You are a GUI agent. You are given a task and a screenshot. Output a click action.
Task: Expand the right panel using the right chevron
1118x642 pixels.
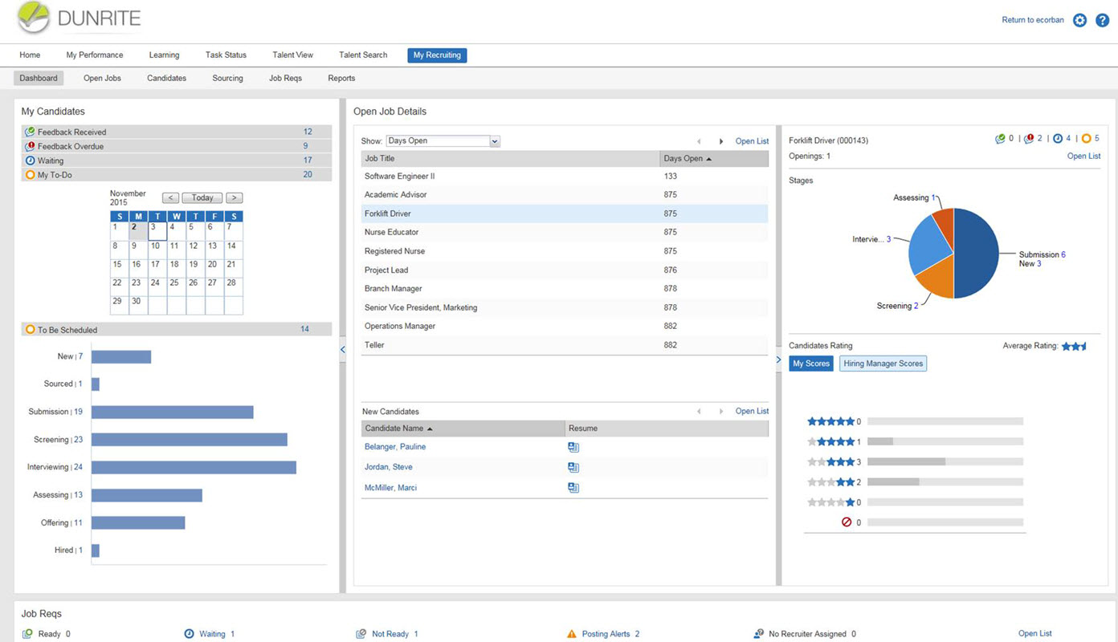pyautogui.click(x=777, y=360)
